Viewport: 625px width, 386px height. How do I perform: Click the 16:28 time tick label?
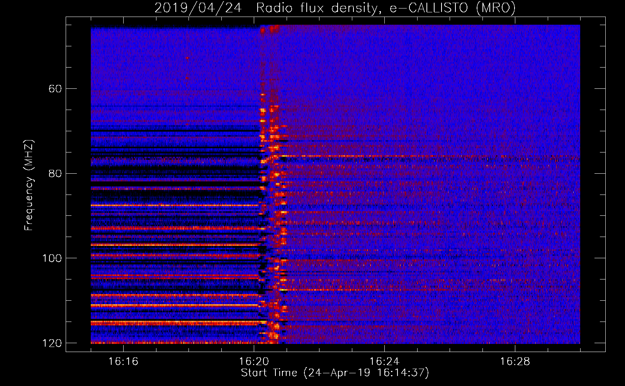point(515,361)
